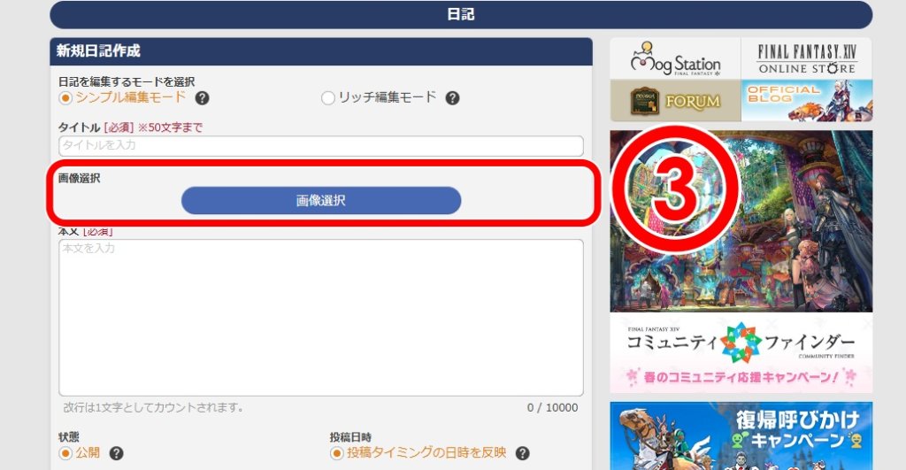Screen dimensions: 906x470
Task: Select the 公開 status radio button
Action: click(x=65, y=453)
